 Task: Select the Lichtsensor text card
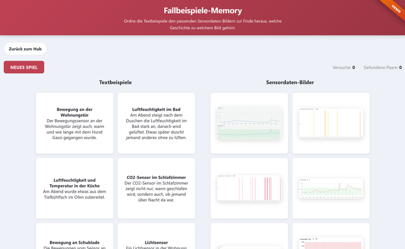[156, 236]
